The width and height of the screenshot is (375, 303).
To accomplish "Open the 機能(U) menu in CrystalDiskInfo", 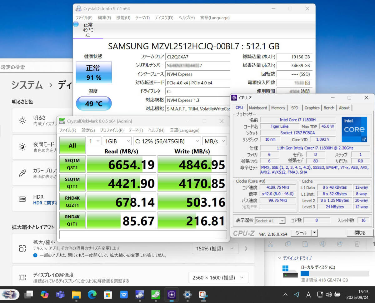I will pos(123,18).
